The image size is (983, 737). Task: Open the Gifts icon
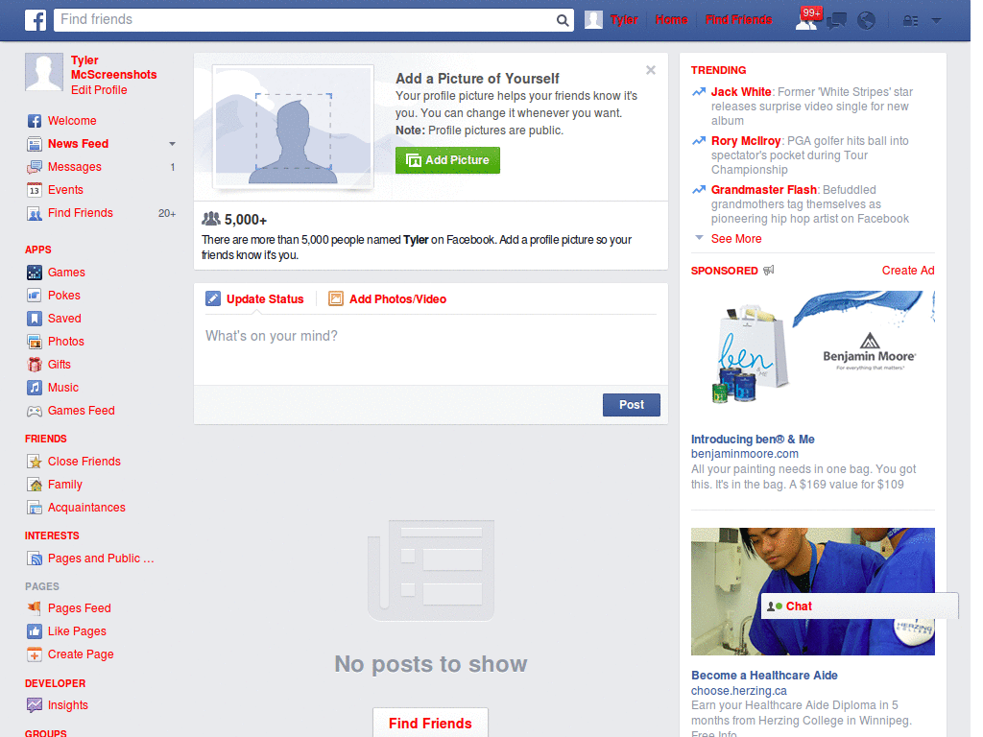click(35, 365)
